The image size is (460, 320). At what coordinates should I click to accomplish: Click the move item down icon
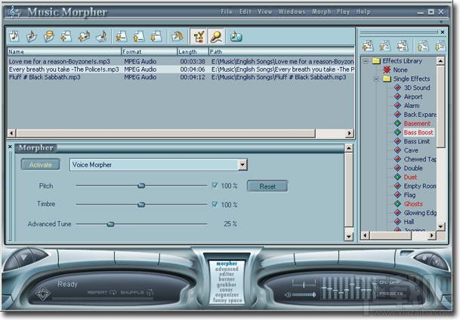[x=156, y=36]
